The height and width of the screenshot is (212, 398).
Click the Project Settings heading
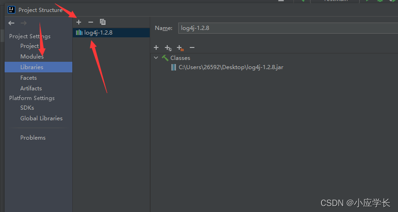[x=29, y=36]
